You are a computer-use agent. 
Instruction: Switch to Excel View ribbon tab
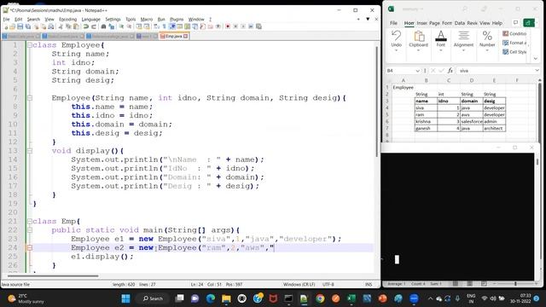485,23
